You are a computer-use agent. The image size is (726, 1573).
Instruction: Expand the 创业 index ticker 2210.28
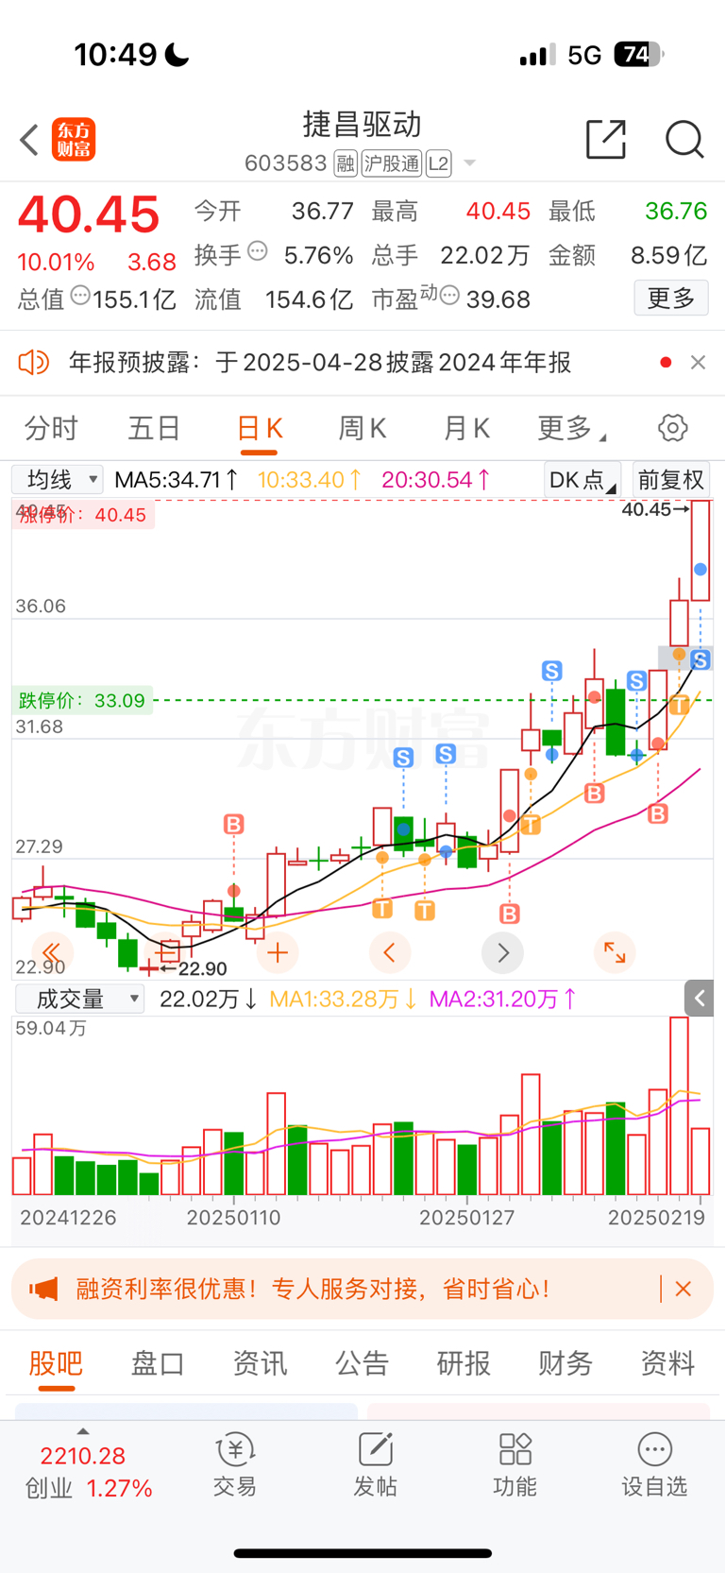tap(88, 1464)
